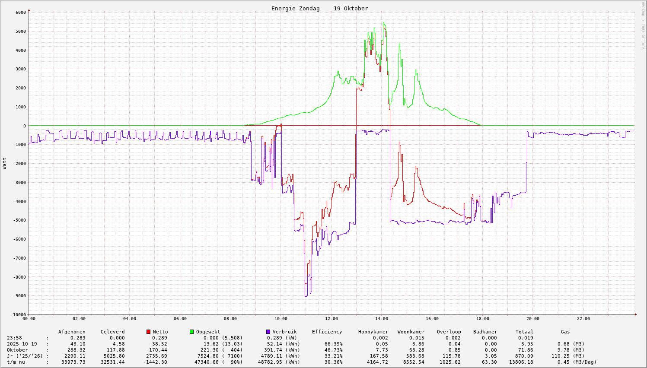Click the 'Efficiency' column header
Viewport: 647px width, 368px height.
point(327,332)
